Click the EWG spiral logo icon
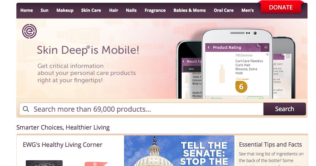This screenshot has height=166, width=316. pos(29,31)
